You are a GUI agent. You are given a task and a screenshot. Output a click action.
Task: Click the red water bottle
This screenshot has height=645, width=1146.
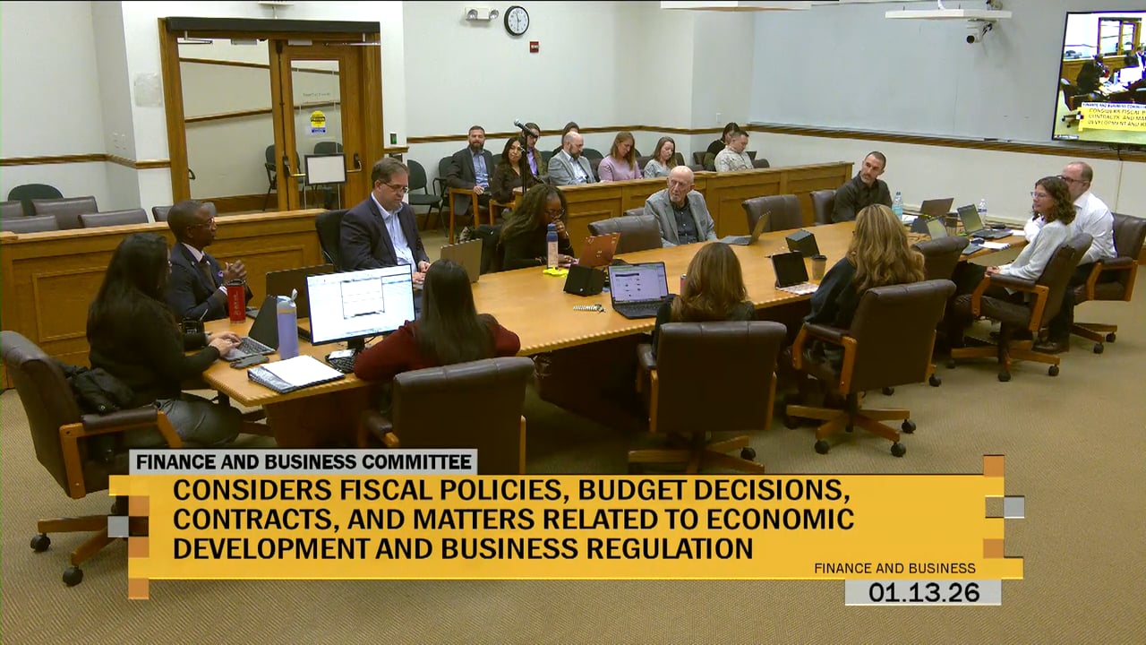point(235,301)
